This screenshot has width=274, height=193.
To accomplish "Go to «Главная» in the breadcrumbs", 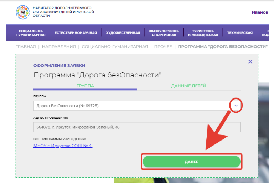I will tap(26, 47).
